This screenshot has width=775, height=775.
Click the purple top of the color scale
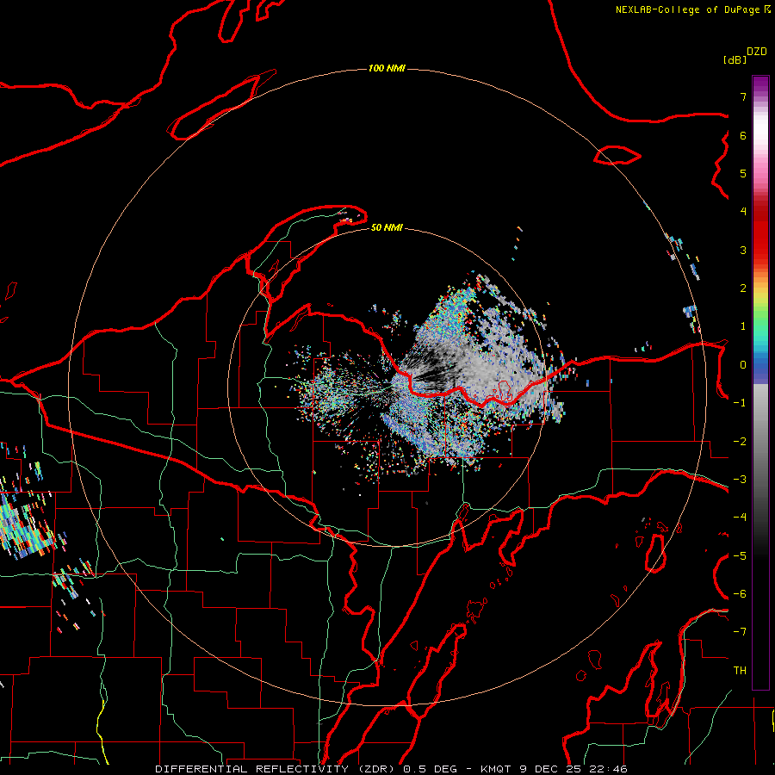[760, 82]
